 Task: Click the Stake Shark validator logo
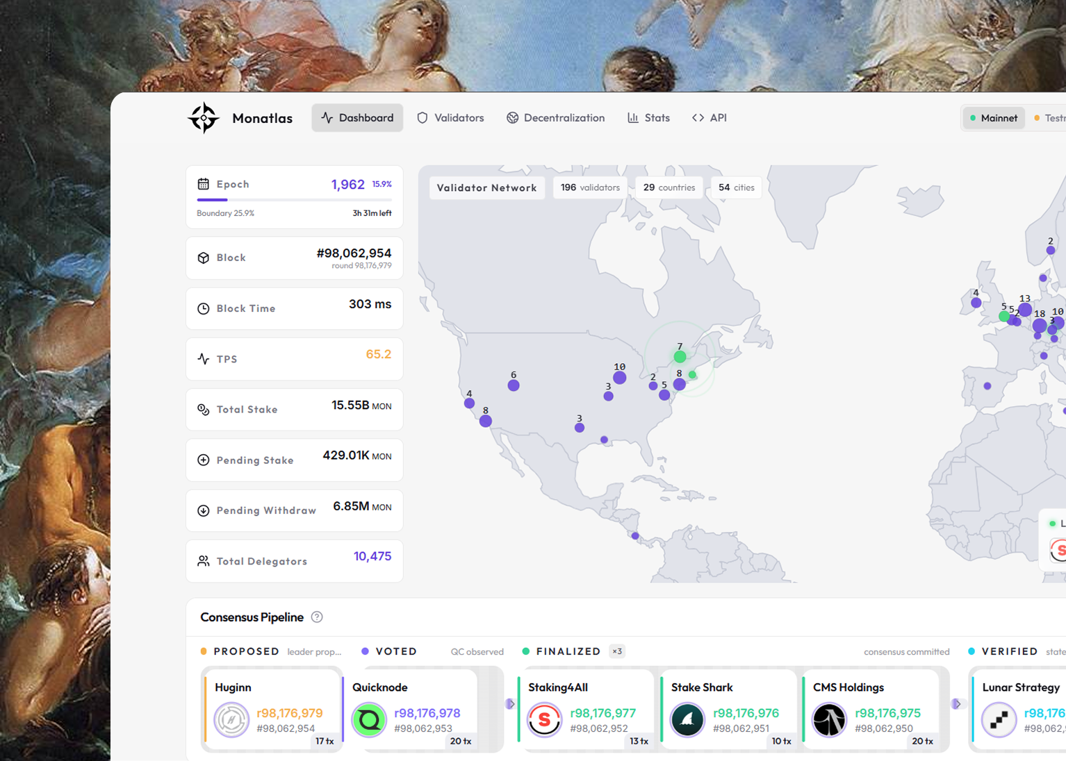687,720
